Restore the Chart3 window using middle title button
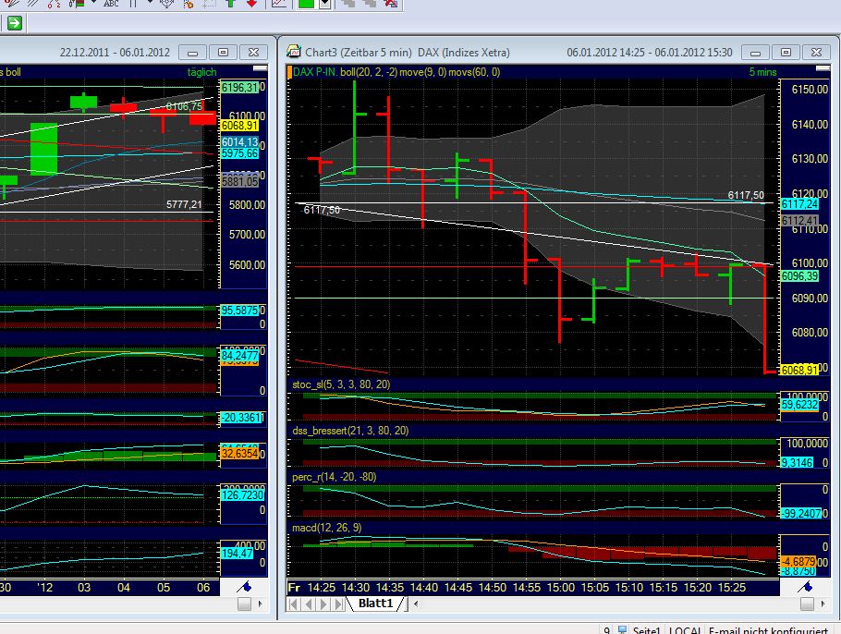The image size is (841, 634). (x=786, y=52)
